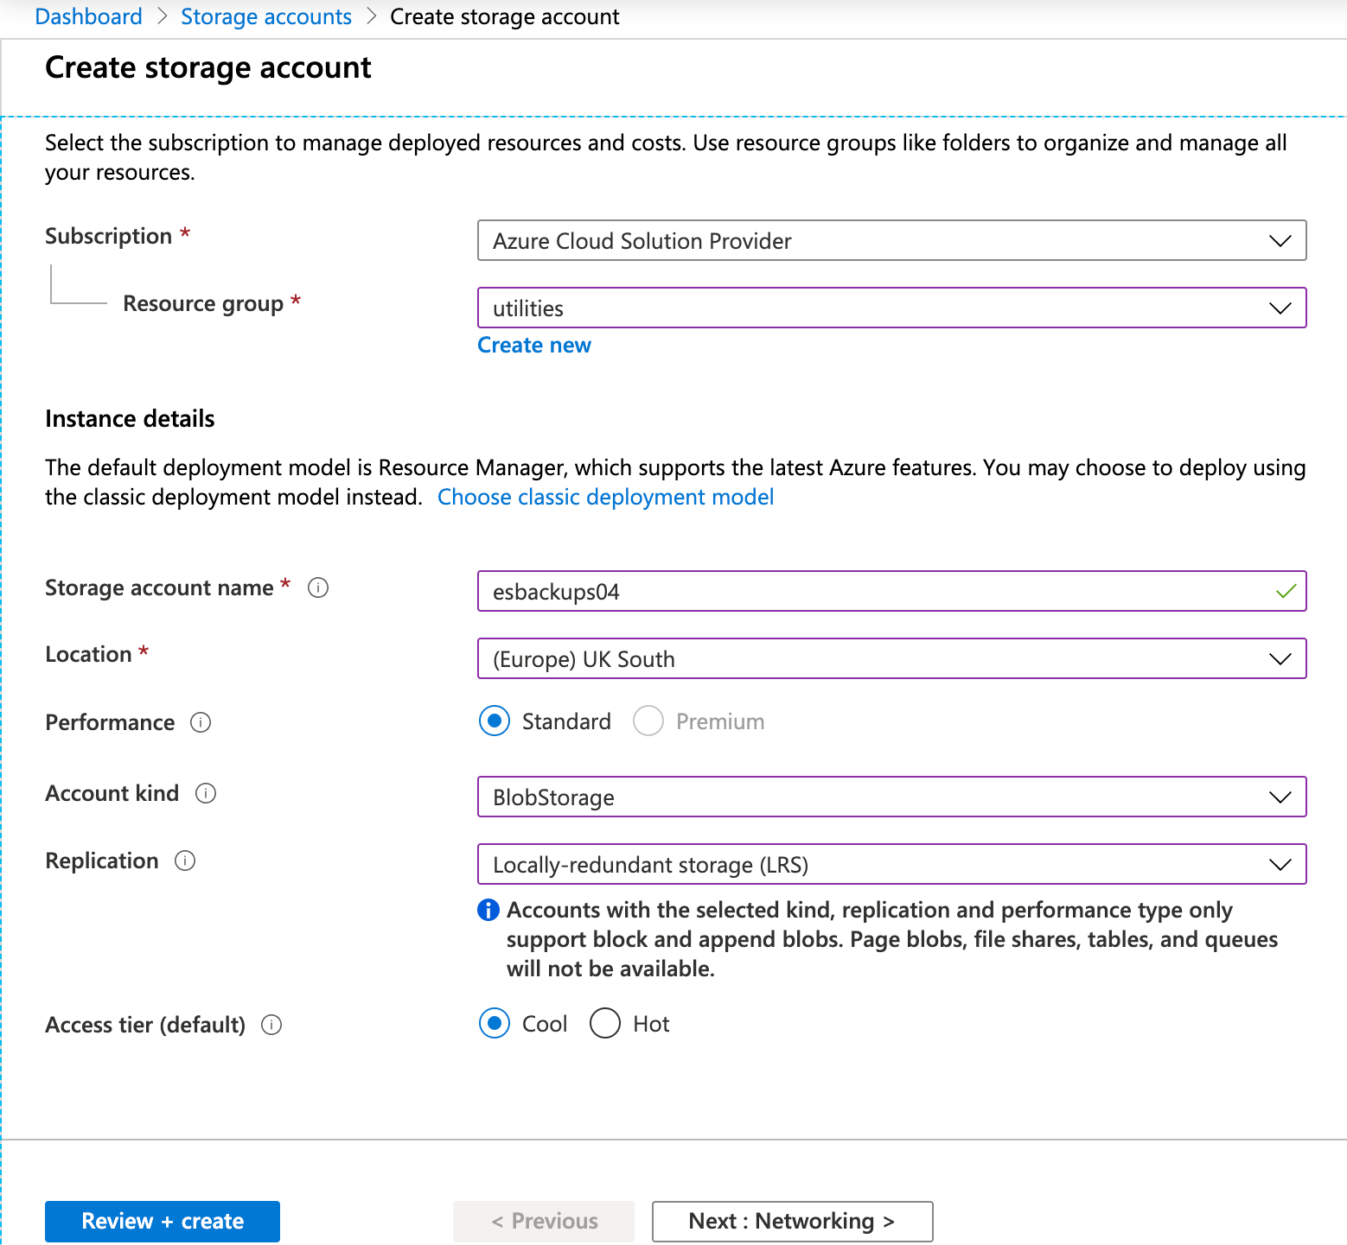This screenshot has height=1245, width=1347.
Task: Click Choose classic deployment model link
Action: pyautogui.click(x=605, y=497)
